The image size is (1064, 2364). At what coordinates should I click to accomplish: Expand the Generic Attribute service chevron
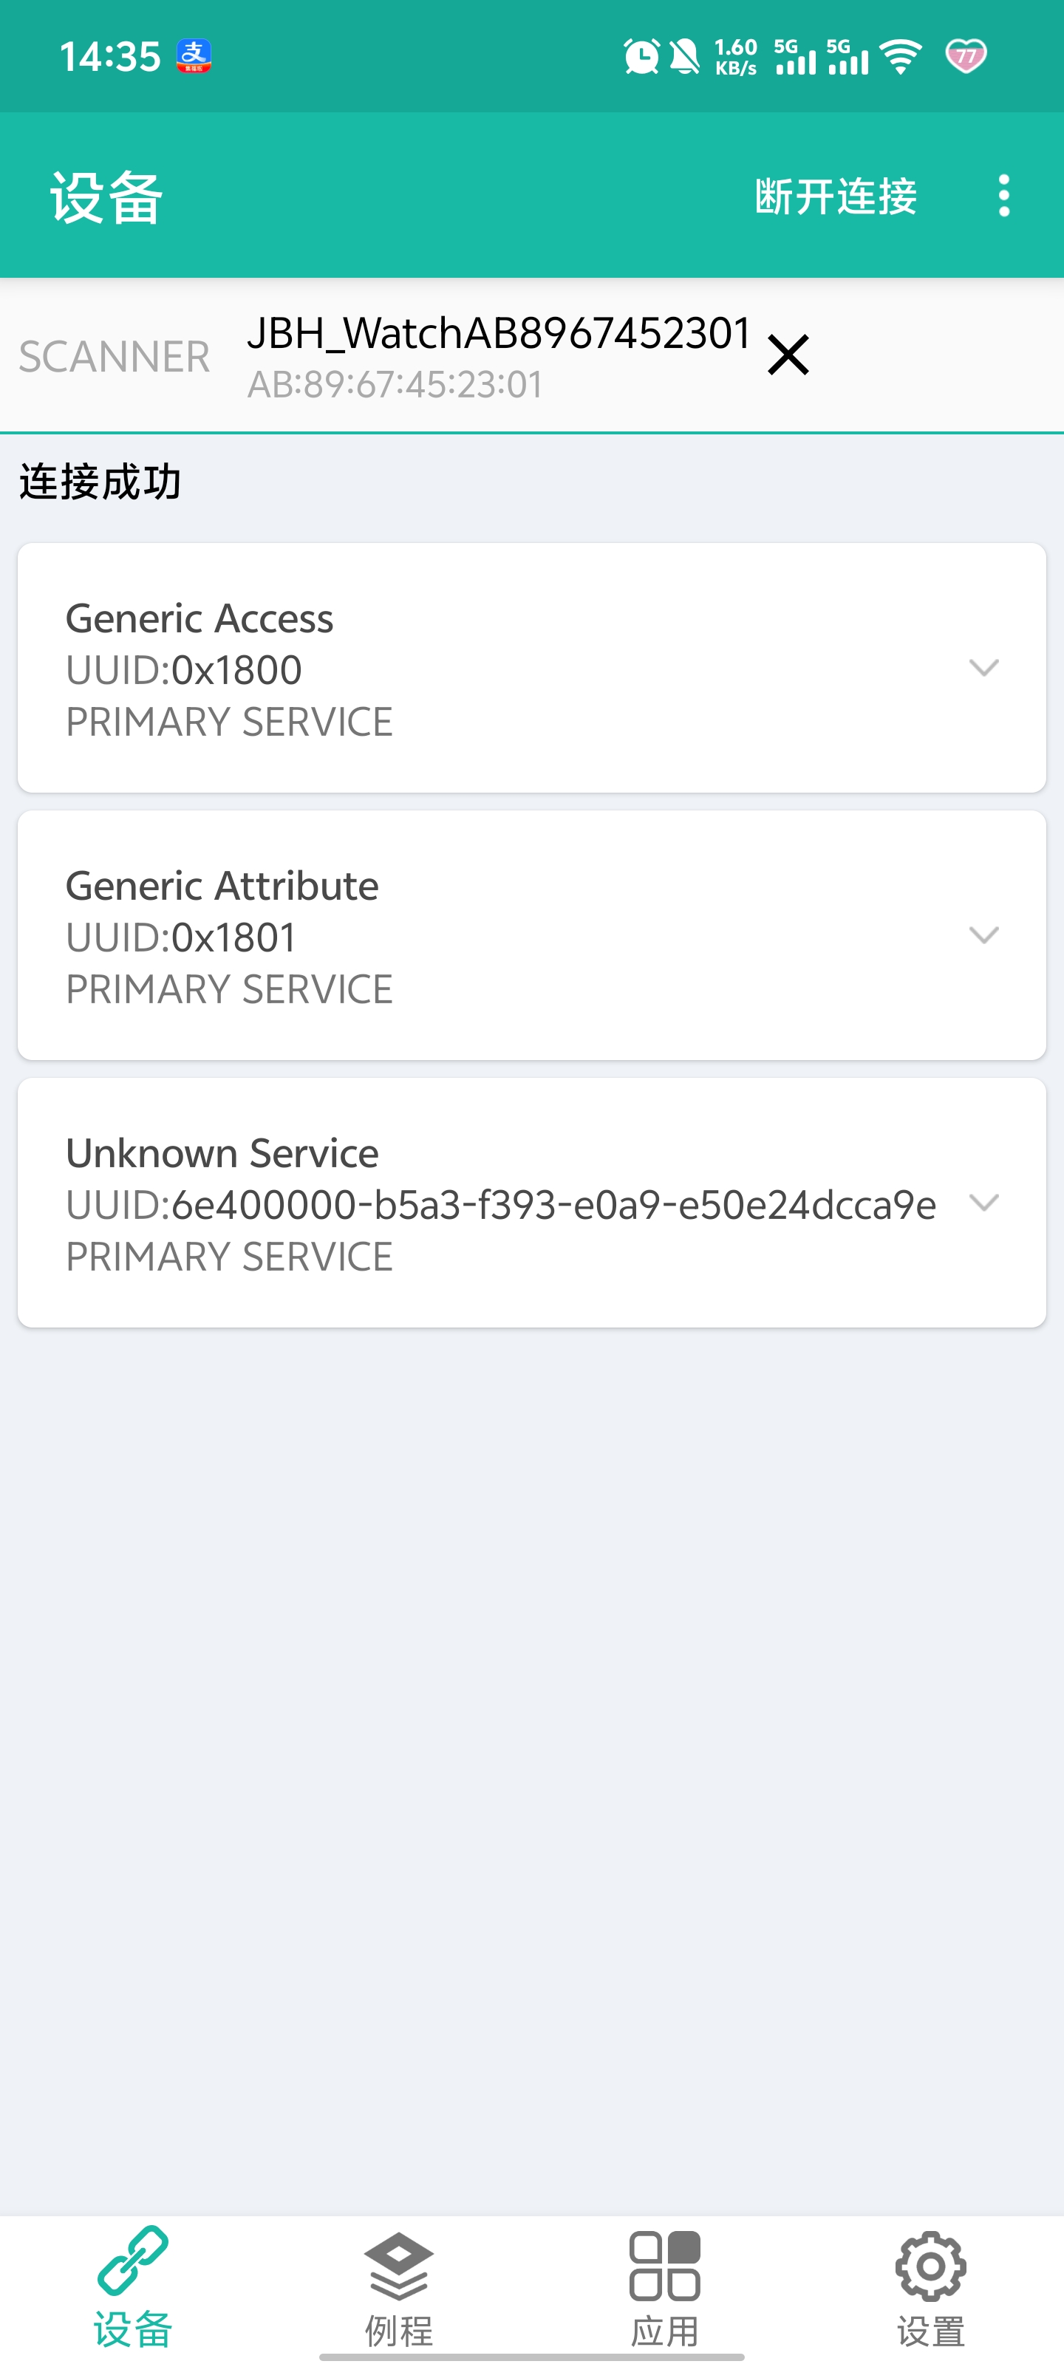point(983,935)
